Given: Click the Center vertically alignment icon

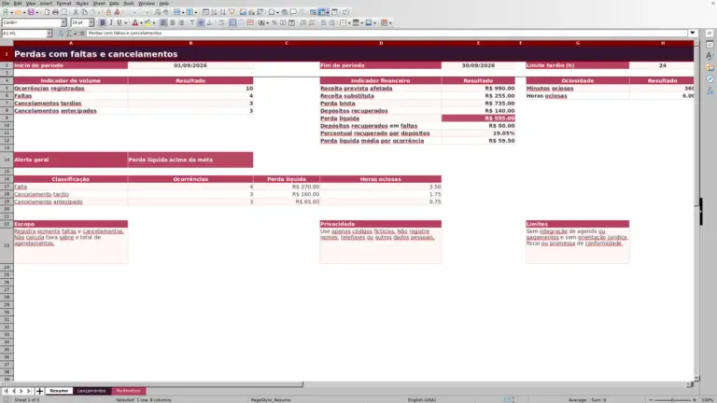Looking at the screenshot, I should [x=201, y=22].
